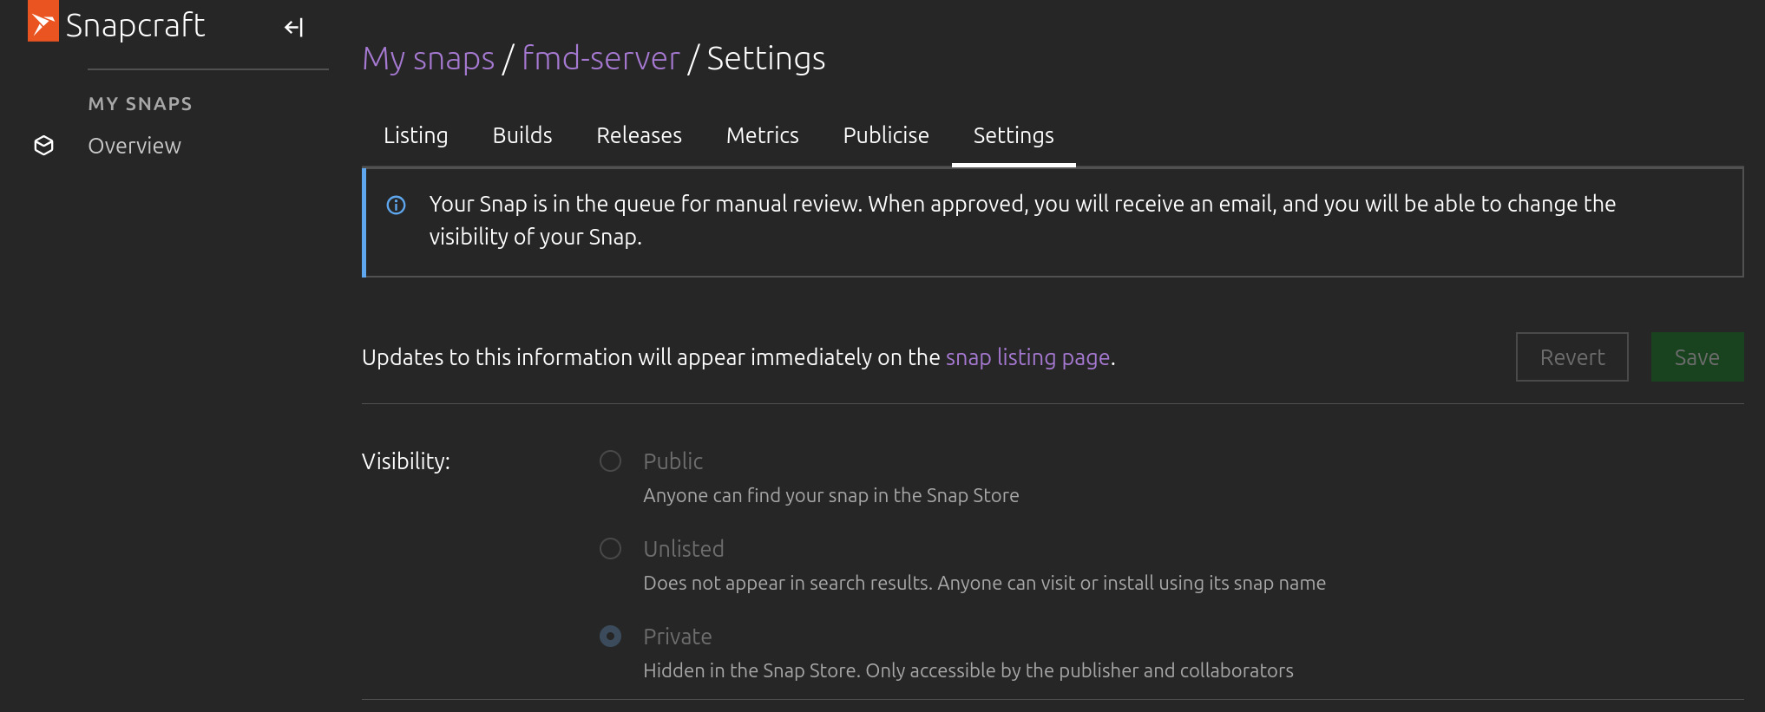Choose the Unlisted visibility radio button

[611, 549]
